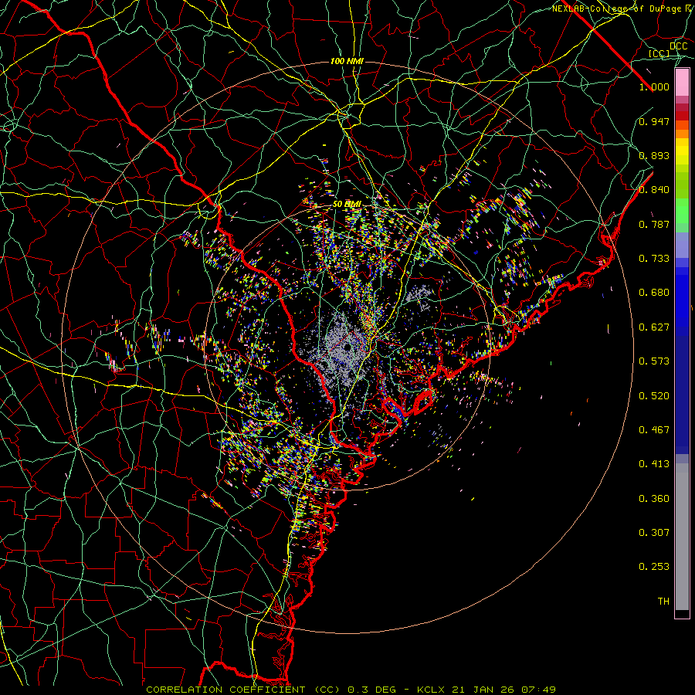The width and height of the screenshot is (695, 695).
Task: Select the pink swatch at the top of the color bar
Action: click(x=682, y=83)
